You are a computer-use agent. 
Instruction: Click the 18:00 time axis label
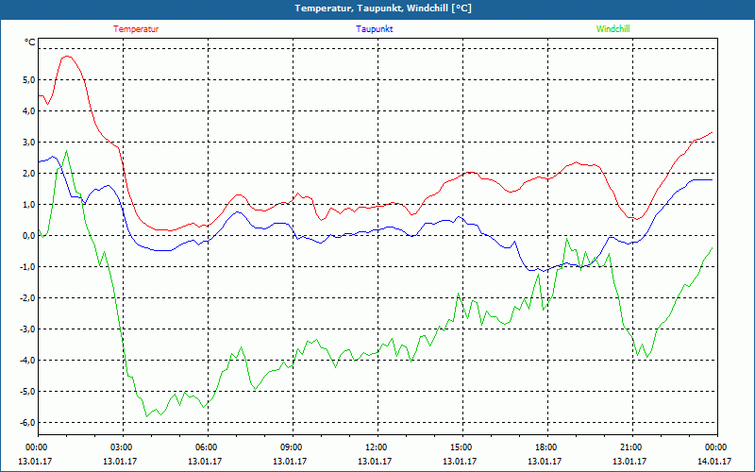(545, 447)
